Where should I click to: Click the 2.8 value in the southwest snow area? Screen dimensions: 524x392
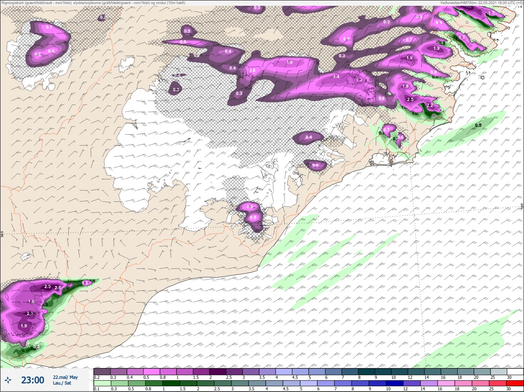(x=58, y=288)
